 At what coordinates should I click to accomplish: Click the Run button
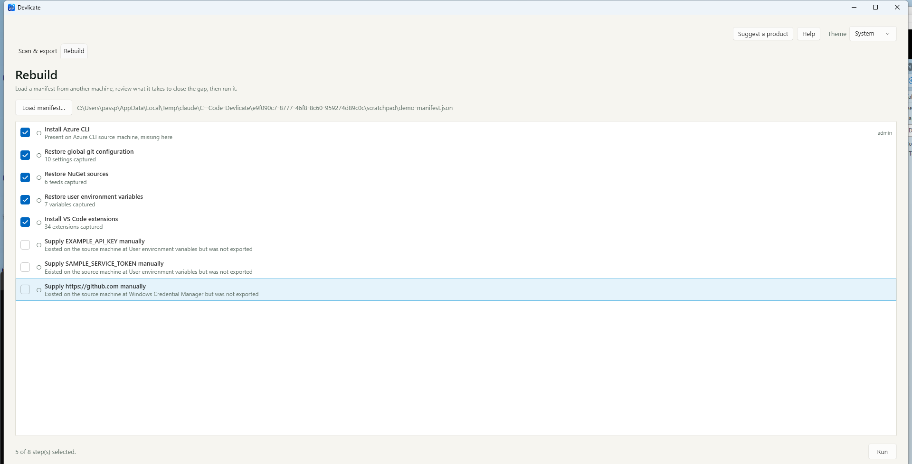(x=882, y=452)
